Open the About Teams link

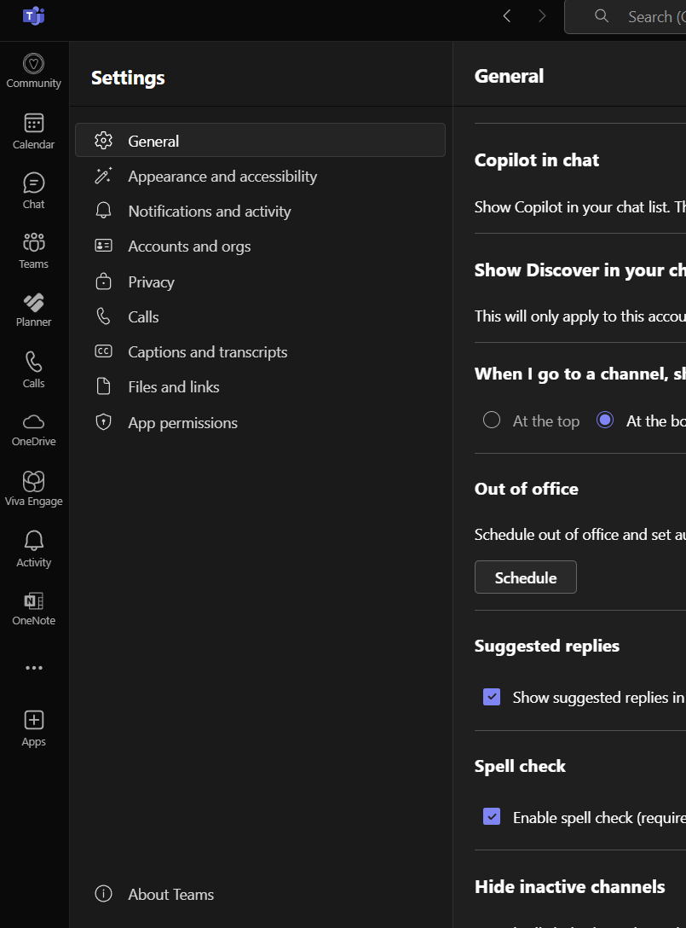(170, 894)
